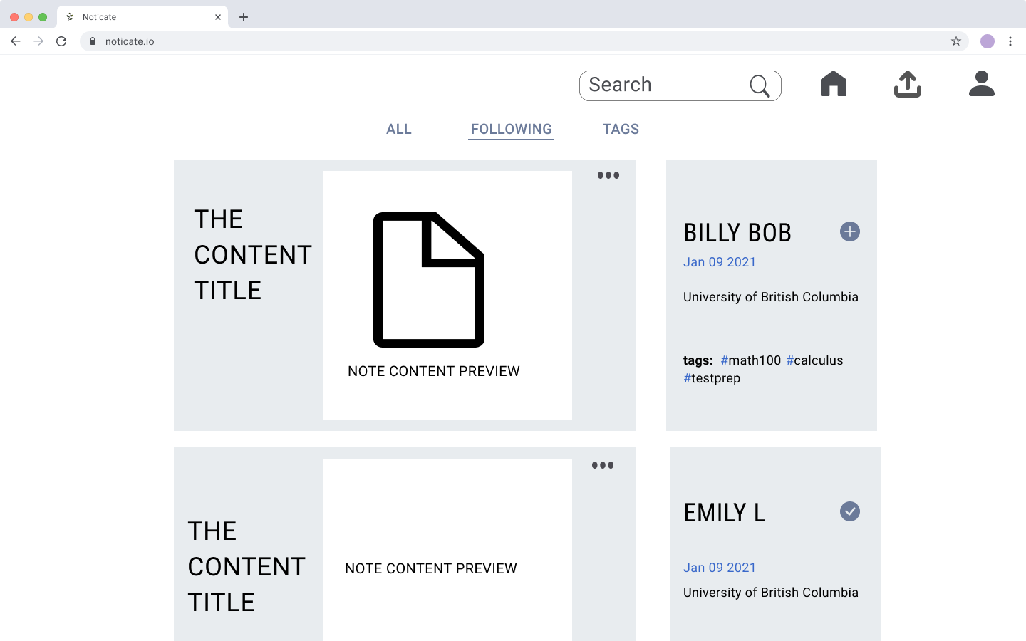Click NOTE CONTENT PREVIEW text in second card
1026x641 pixels.
pos(431,568)
